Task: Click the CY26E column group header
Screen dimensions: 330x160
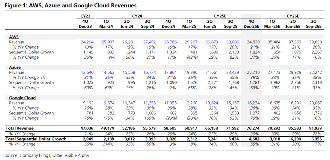Action: coord(293,16)
